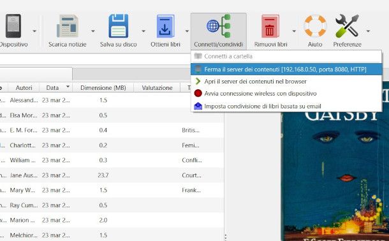Screen dimensions: 389x241
Task: Click the 0.2 size cell
Action: [x=103, y=145]
